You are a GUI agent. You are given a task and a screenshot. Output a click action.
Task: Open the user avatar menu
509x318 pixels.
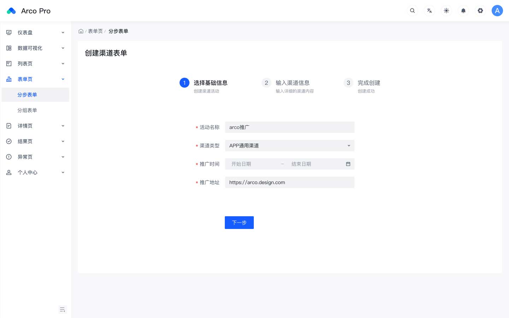pos(497,11)
